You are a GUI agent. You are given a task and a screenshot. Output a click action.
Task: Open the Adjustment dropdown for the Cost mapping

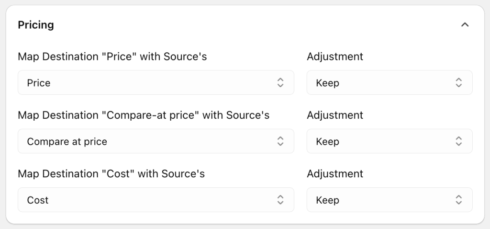pyautogui.click(x=383, y=200)
